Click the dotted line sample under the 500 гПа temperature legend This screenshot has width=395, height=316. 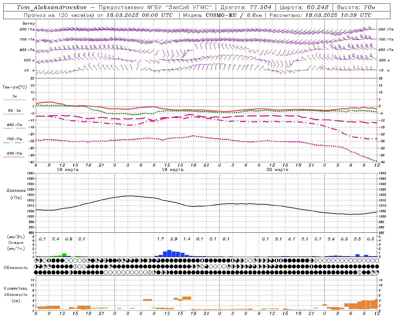[x=14, y=157]
